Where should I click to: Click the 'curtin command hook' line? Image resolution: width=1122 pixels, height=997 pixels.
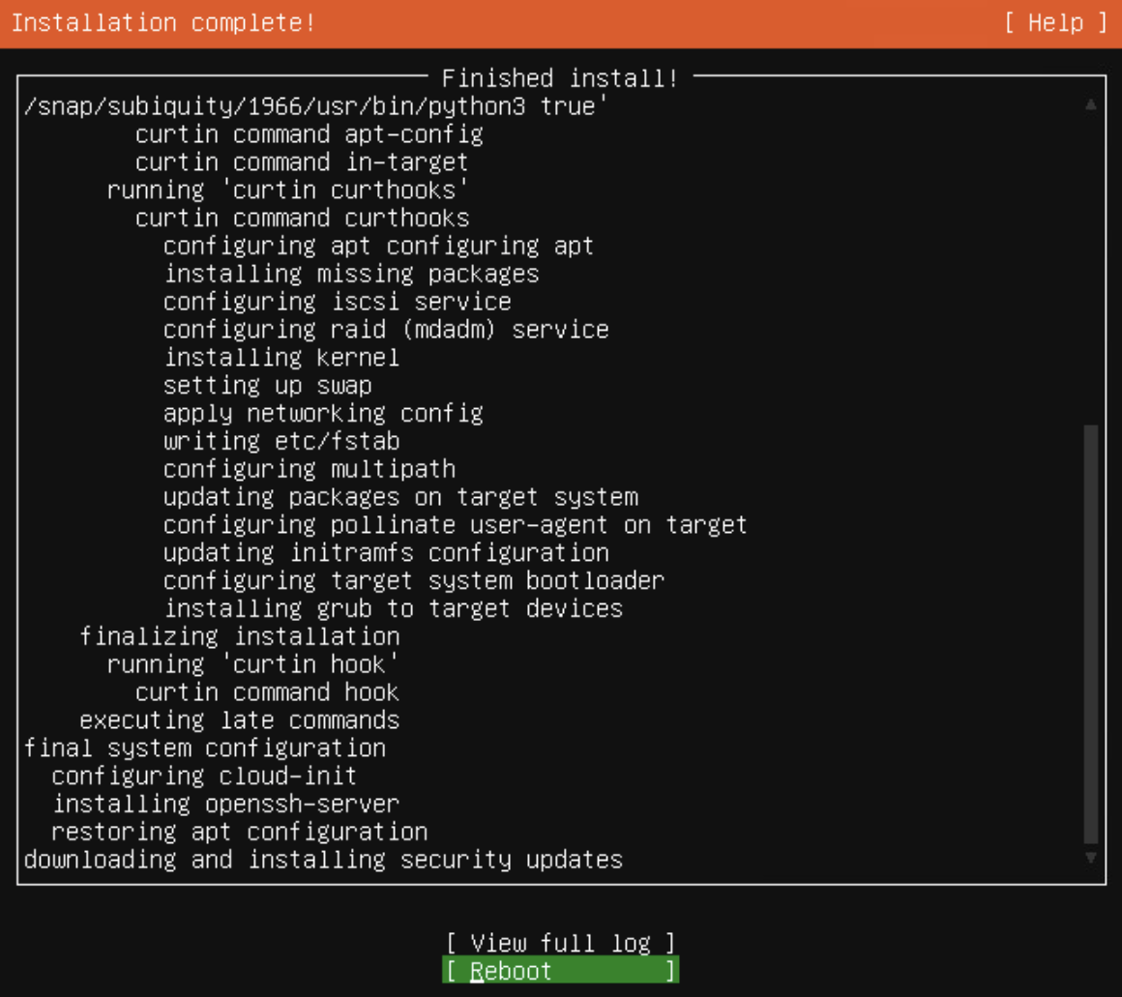click(x=267, y=691)
